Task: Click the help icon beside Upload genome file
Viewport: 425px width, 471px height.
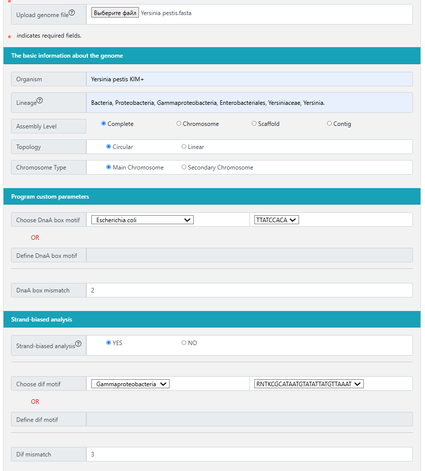Action: (x=72, y=13)
